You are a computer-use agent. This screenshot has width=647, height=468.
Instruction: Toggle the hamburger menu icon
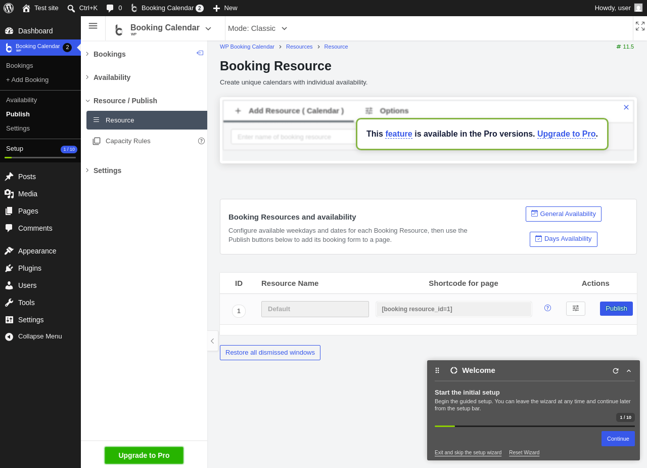93,26
